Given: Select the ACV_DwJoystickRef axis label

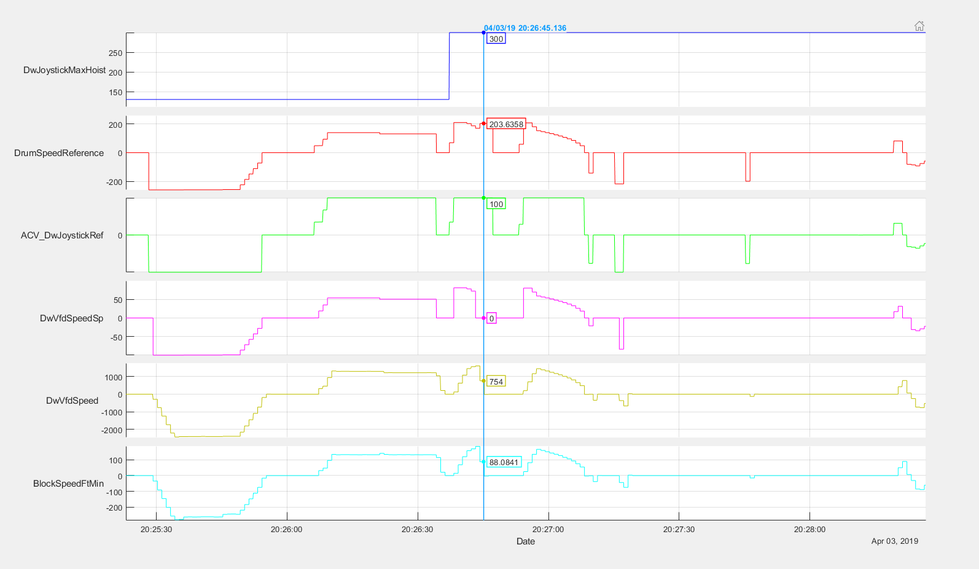Looking at the screenshot, I should 62,235.
